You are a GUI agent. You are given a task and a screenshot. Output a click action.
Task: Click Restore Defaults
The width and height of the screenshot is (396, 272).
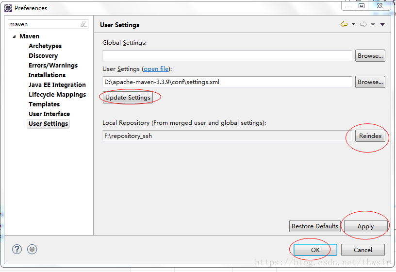tap(314, 226)
